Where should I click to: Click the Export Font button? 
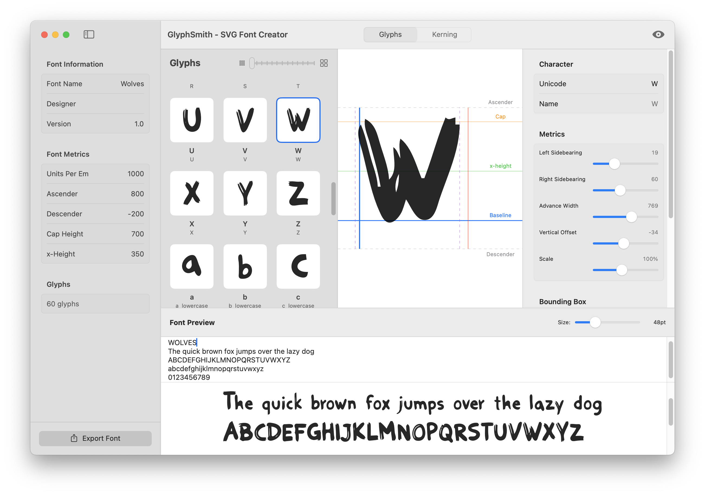[95, 438]
